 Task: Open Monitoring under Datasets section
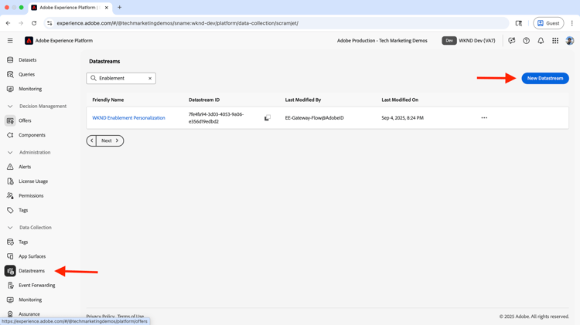tap(30, 89)
